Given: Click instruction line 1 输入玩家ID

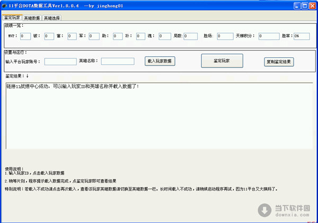Looking at the screenshot, I should 34,173.
